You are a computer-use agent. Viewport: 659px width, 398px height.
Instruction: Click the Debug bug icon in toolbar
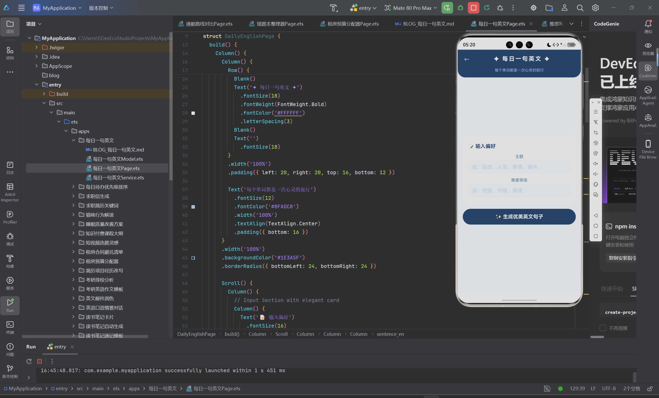(x=460, y=8)
